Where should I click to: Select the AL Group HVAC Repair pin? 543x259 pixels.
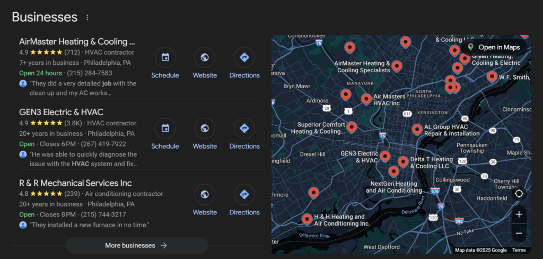coord(417,129)
